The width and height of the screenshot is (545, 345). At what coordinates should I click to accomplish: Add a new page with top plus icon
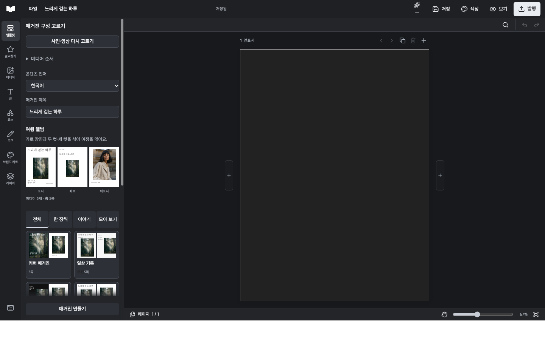tap(424, 40)
